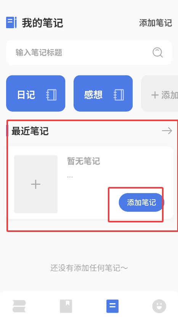Click 添加笔记 at top right
Screen dimensions: 178x318
tap(156, 23)
